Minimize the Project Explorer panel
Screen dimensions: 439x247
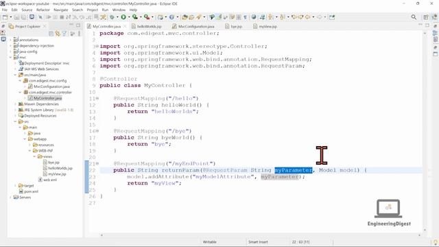point(71,25)
